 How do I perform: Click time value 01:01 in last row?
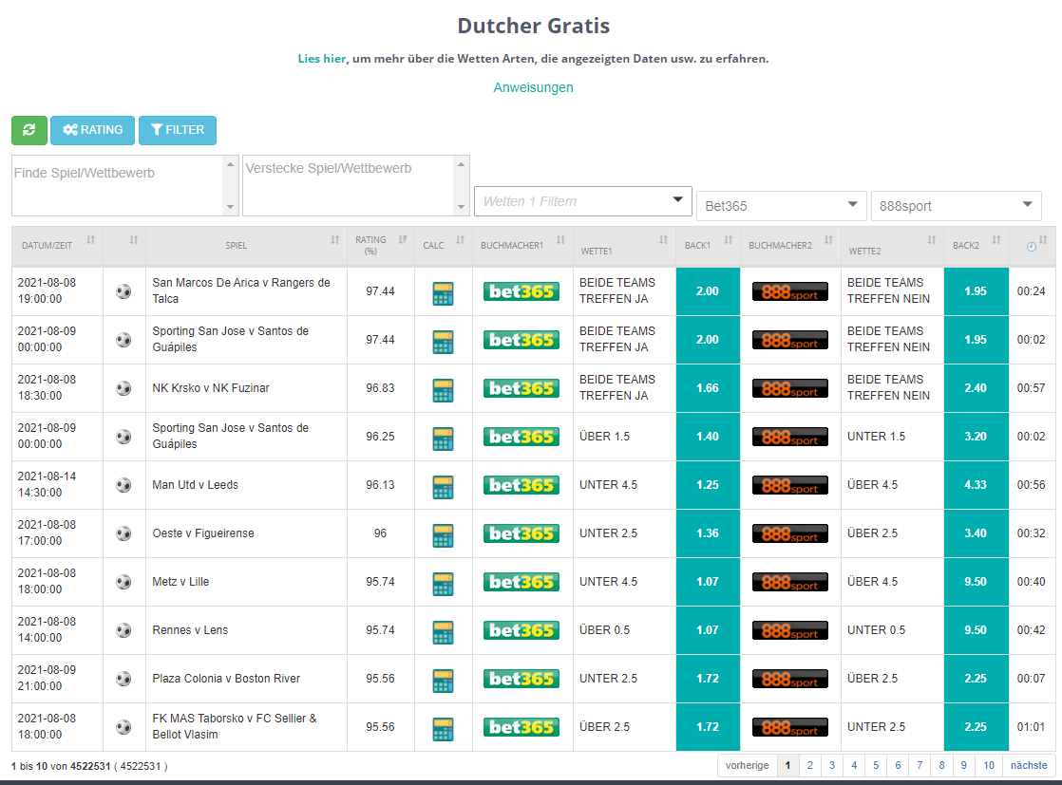[x=1031, y=727]
